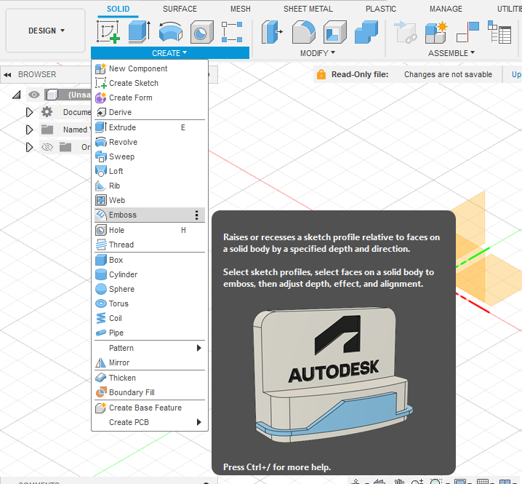This screenshot has width=522, height=484.
Task: Click the Create Sketch toolbar icon
Action: tap(108, 32)
